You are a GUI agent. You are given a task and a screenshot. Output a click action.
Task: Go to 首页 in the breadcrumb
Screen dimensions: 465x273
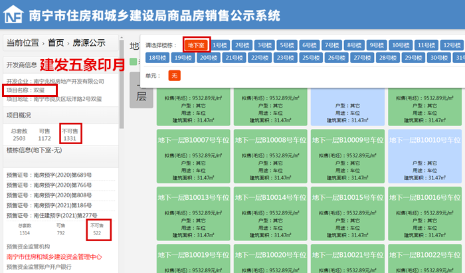point(56,43)
